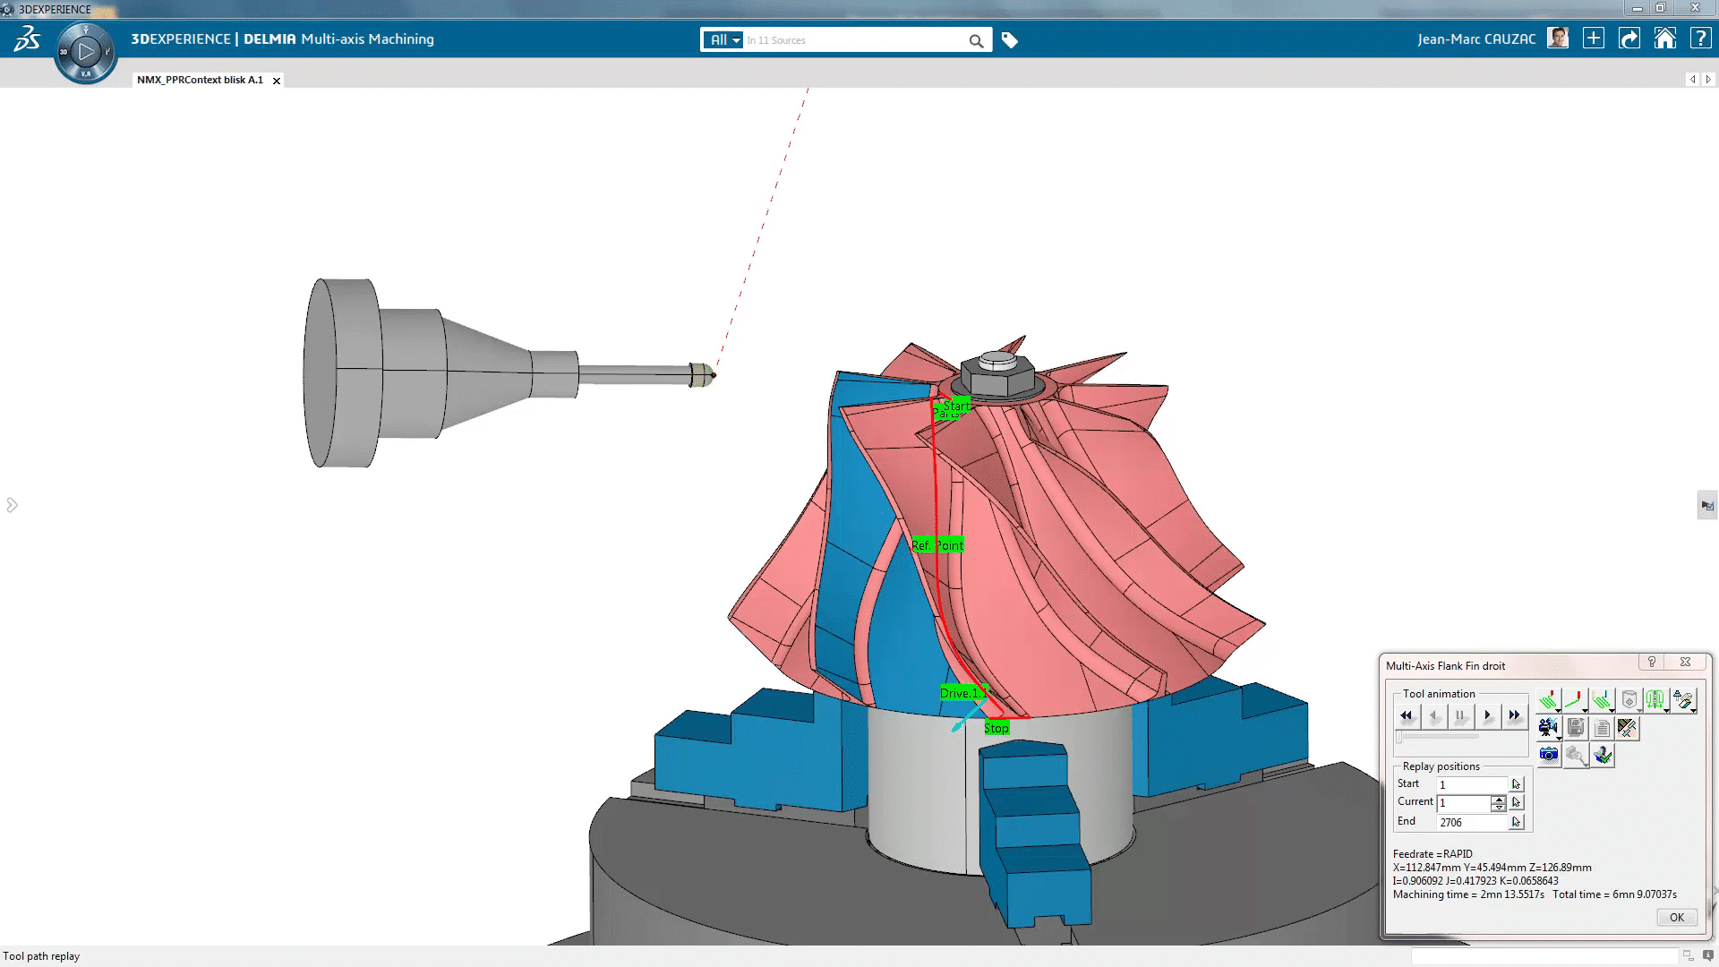
Task: Click the search field In 11 Sources
Action: (854, 40)
